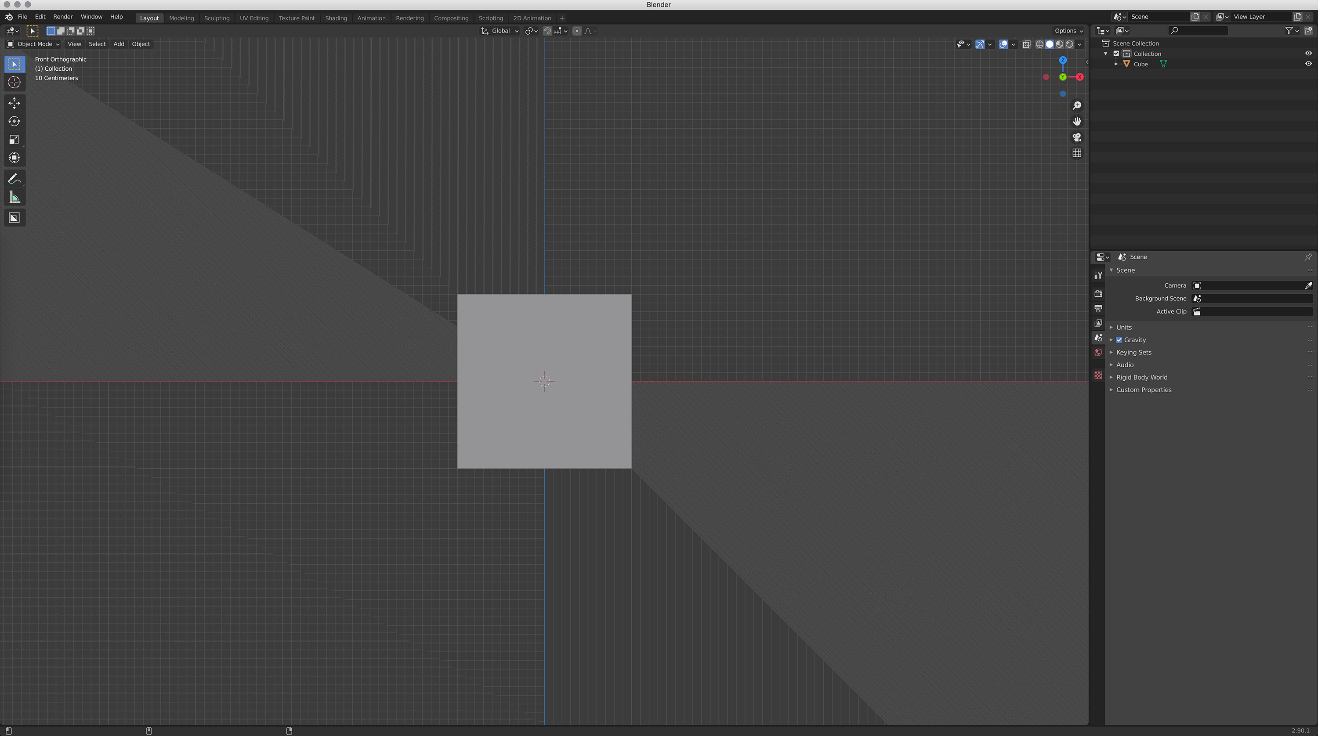The height and width of the screenshot is (736, 1318).
Task: Click the X axis on navigation gizmo
Action: pyautogui.click(x=1079, y=77)
